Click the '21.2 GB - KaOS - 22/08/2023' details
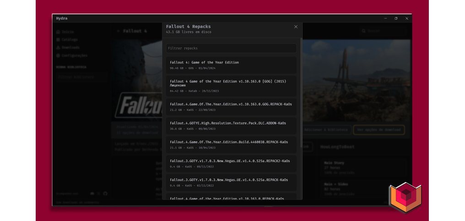 [193, 110]
